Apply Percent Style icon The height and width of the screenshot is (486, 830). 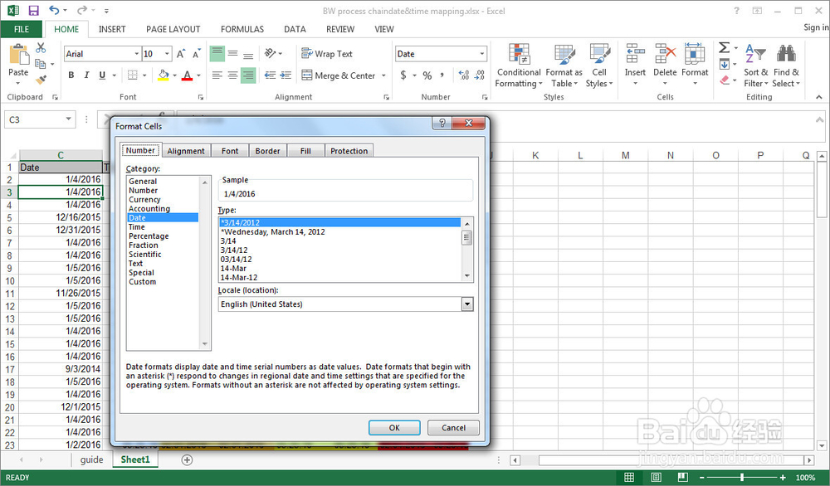coord(427,75)
